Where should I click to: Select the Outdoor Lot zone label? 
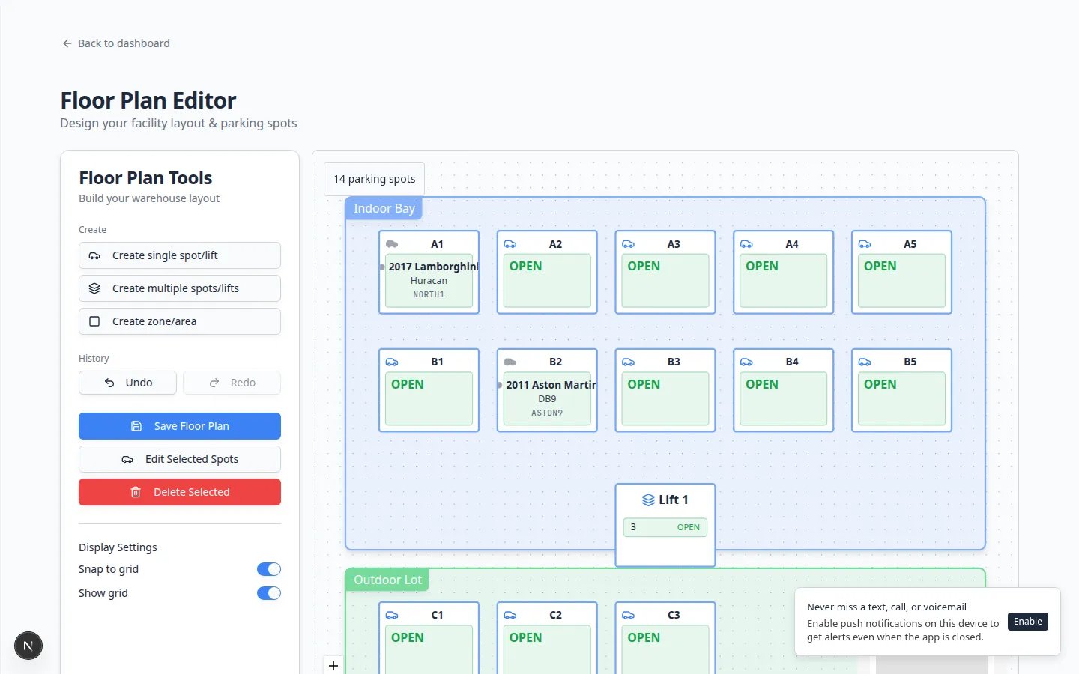387,580
